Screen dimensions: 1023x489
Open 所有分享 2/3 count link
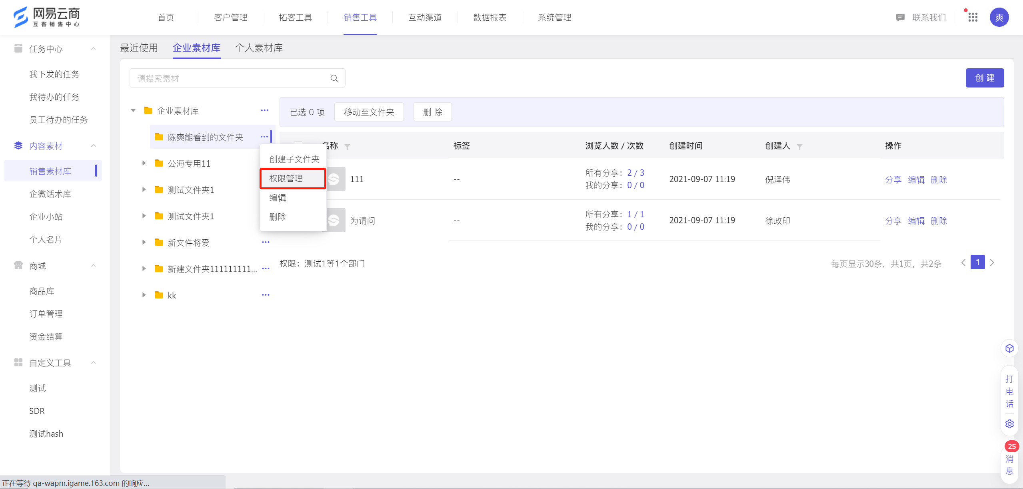(635, 173)
